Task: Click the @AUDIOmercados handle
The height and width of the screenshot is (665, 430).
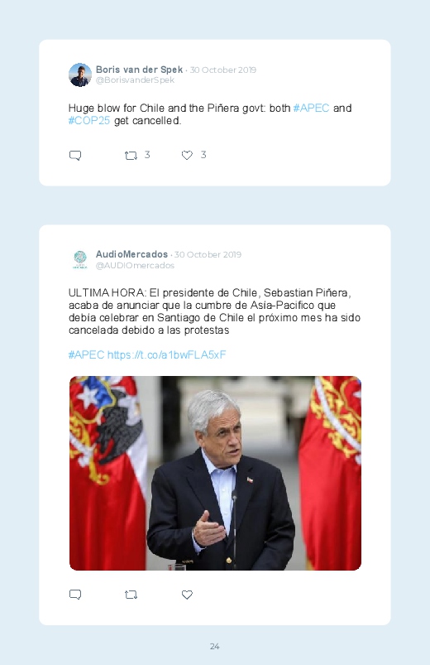Action: 135,266
